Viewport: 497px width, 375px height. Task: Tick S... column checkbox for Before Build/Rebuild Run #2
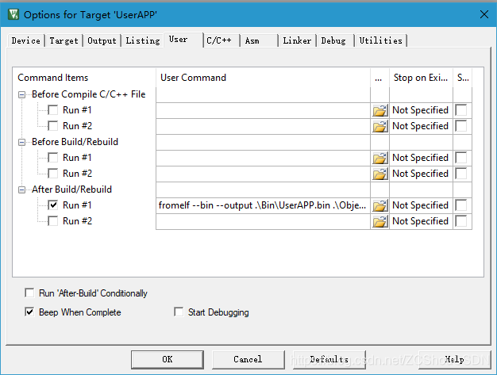[460, 174]
